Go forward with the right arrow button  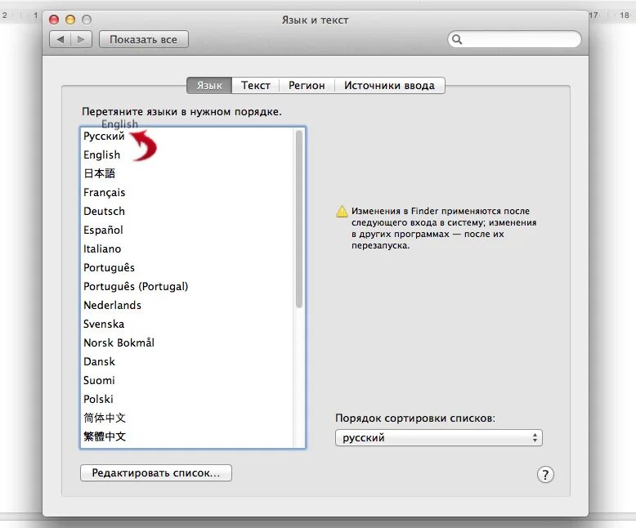coord(81,39)
